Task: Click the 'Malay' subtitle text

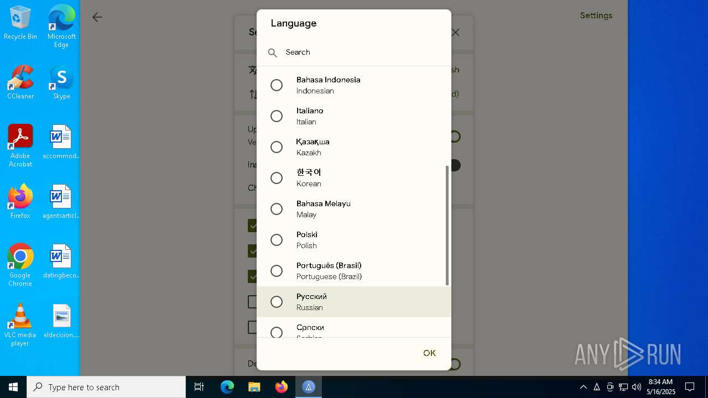Action: click(x=306, y=215)
